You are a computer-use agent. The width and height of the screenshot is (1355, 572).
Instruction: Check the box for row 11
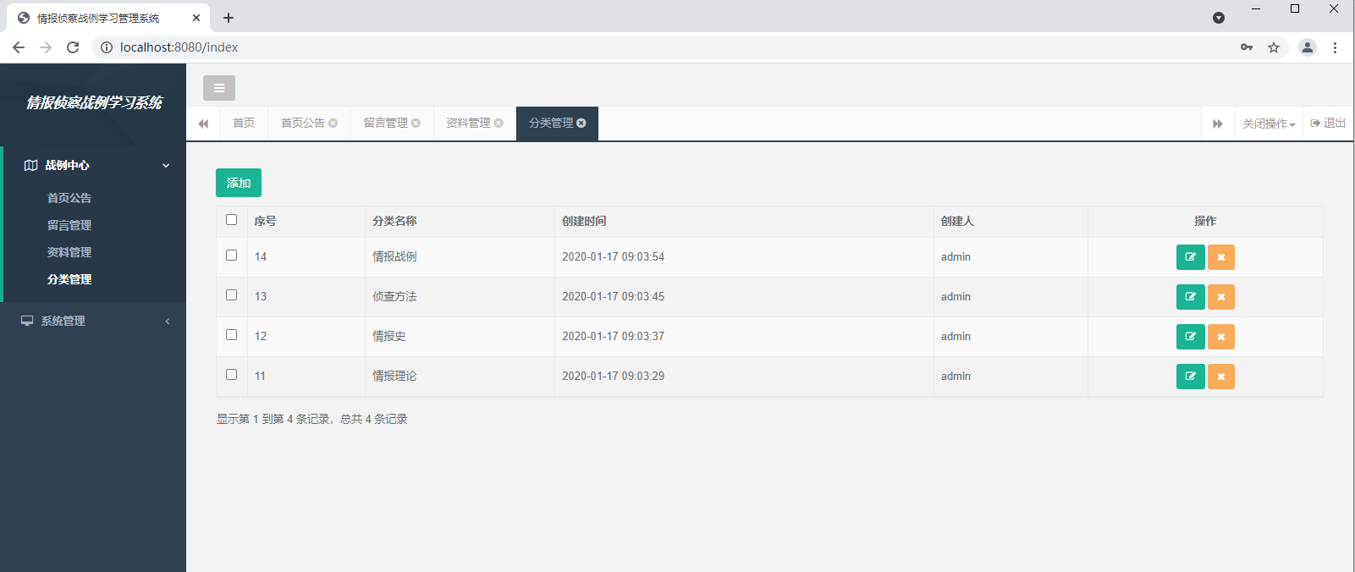click(231, 375)
